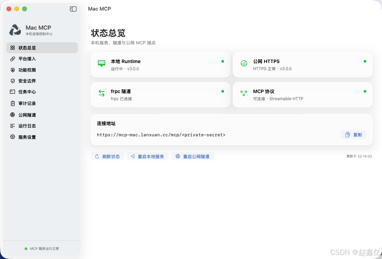Click the Mac MCP logo icon

15,30
